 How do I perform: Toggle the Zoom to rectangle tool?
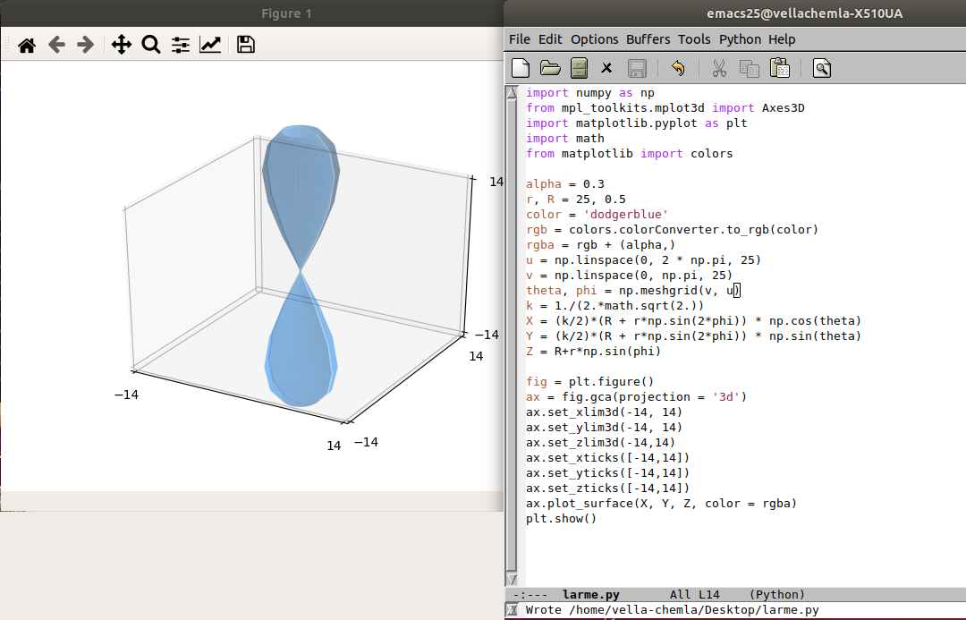pyautogui.click(x=151, y=45)
